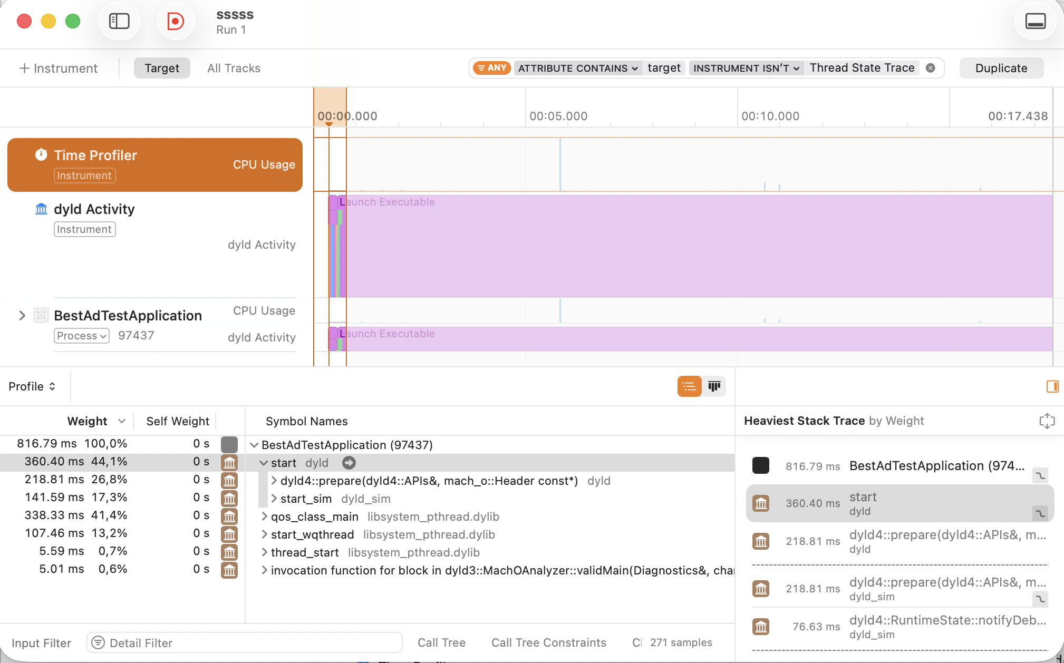Viewport: 1064px width, 663px height.
Task: Click the record button in the toolbar
Action: pyautogui.click(x=175, y=21)
